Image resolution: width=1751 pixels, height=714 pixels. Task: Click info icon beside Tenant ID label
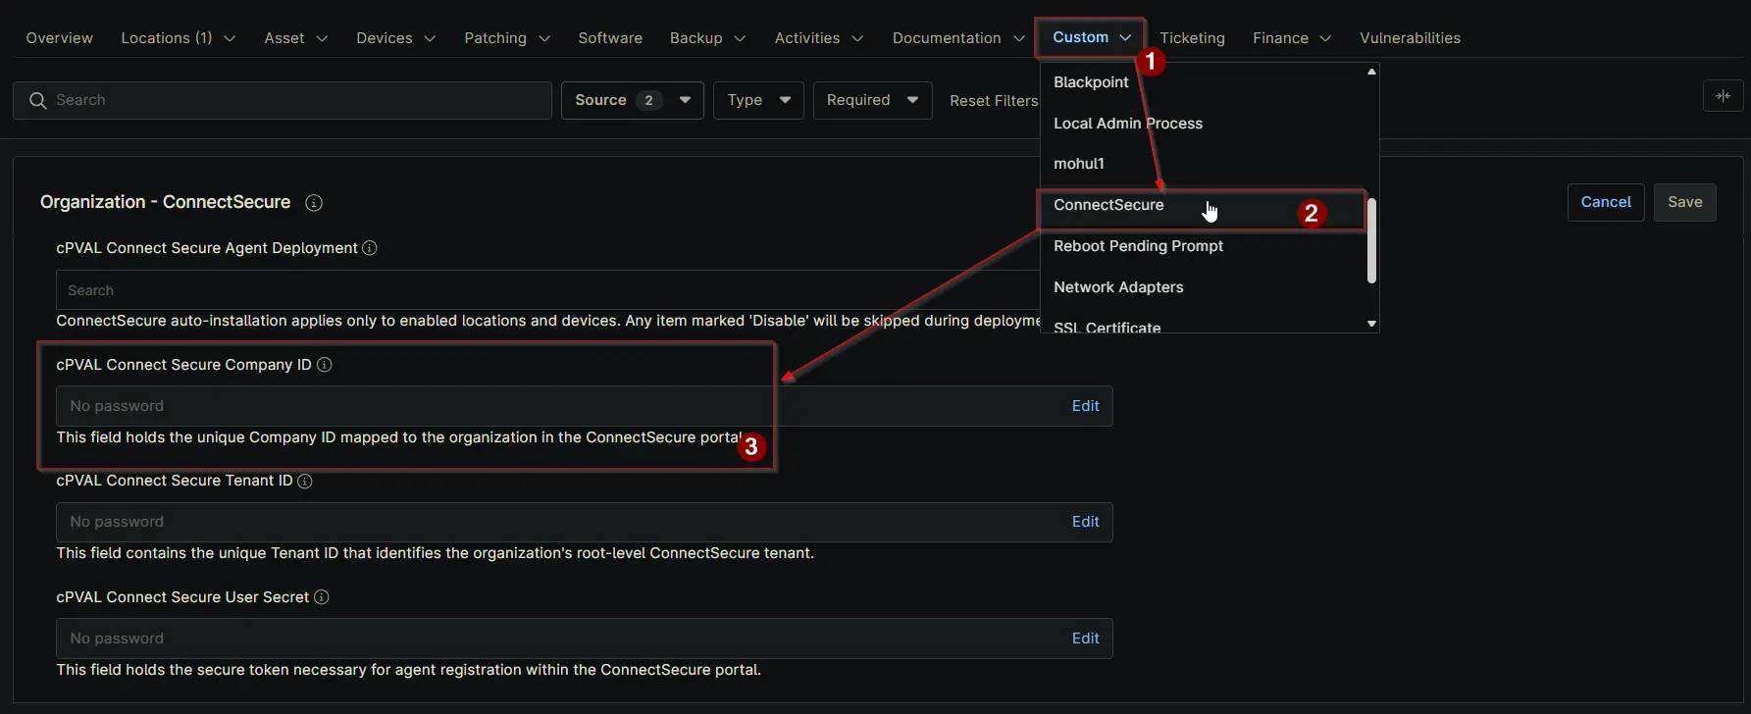(x=305, y=482)
